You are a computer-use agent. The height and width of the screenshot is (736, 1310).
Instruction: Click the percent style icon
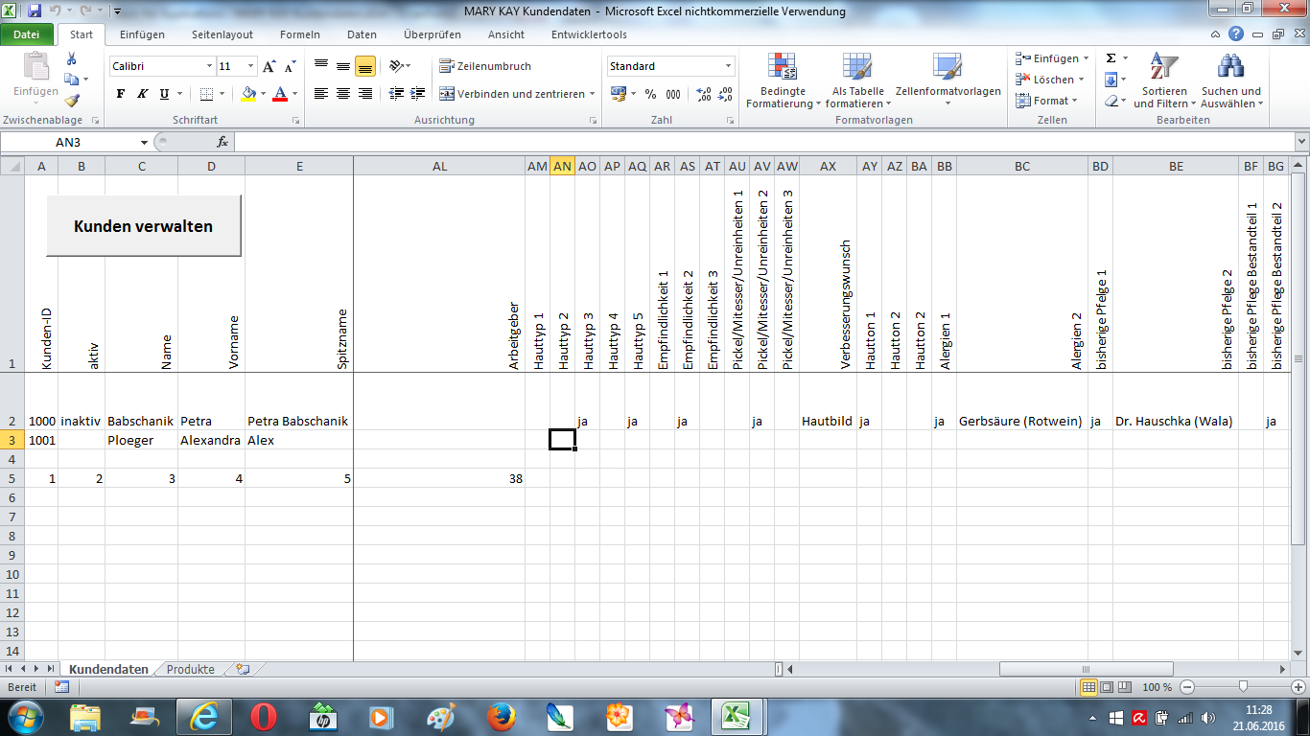click(x=649, y=94)
